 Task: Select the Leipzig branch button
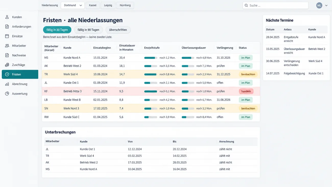point(108,5)
